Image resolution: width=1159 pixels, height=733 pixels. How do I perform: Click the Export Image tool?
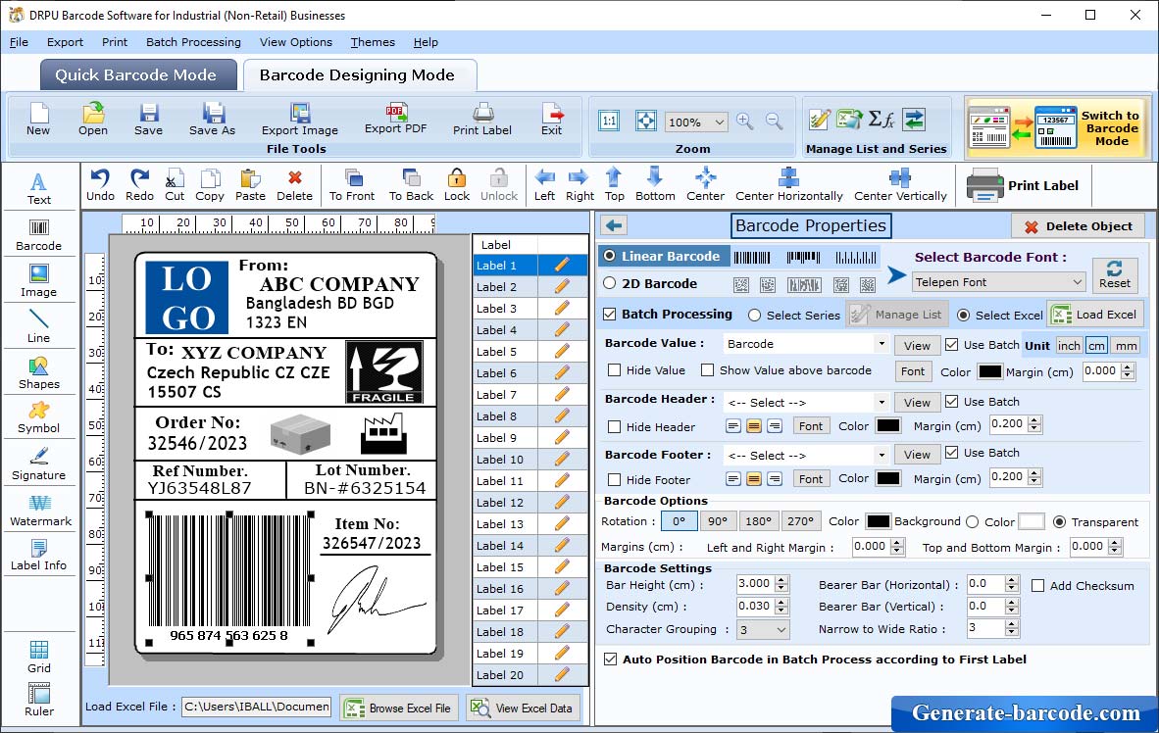[x=299, y=119]
